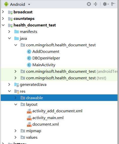Viewport: 119px width, 144px height.
Task: Collapse the health_document_test module
Action: coord(3,25)
